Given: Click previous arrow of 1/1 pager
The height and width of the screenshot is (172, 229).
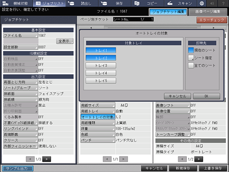Looking at the screenshot, I should pos(107,159).
